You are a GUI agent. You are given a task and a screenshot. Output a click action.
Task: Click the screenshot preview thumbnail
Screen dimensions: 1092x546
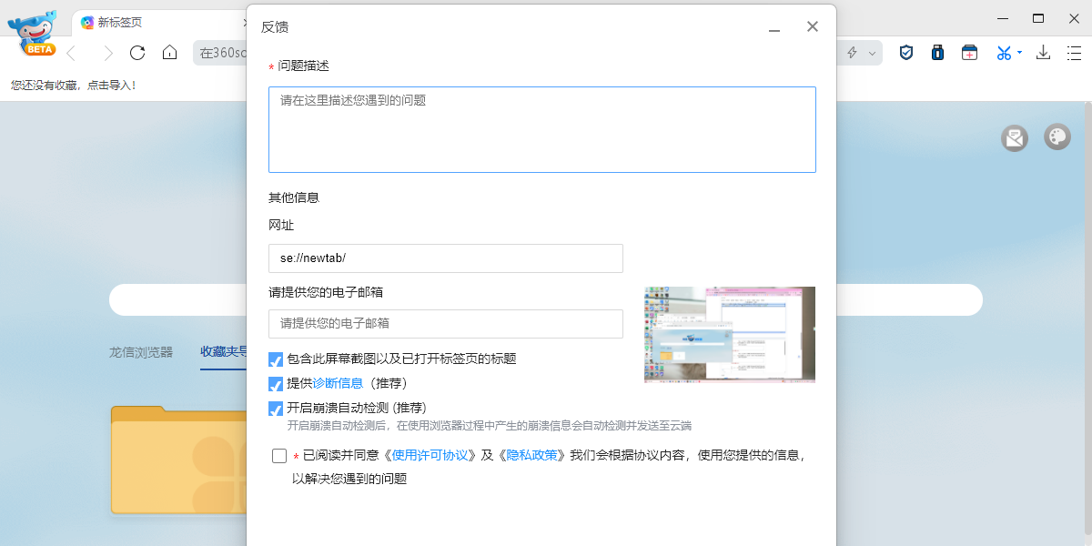pyautogui.click(x=729, y=335)
